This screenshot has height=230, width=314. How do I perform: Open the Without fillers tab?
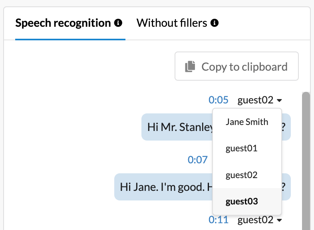(177, 23)
